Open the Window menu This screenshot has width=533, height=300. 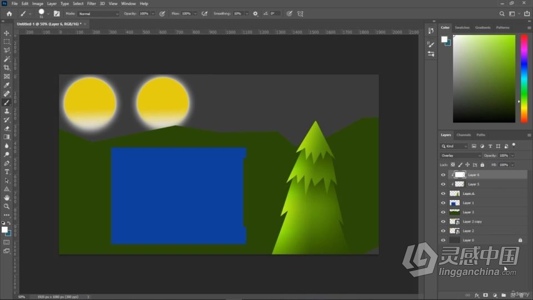128,3
